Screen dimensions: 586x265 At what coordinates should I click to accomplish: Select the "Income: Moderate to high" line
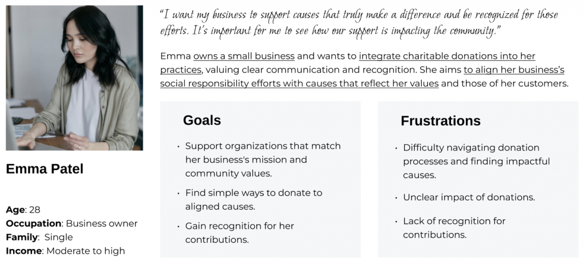tap(65, 251)
